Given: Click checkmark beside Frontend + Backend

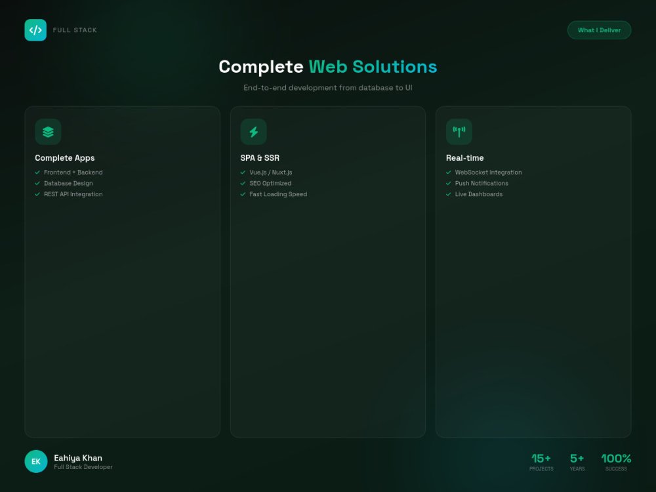Looking at the screenshot, I should (x=37, y=173).
